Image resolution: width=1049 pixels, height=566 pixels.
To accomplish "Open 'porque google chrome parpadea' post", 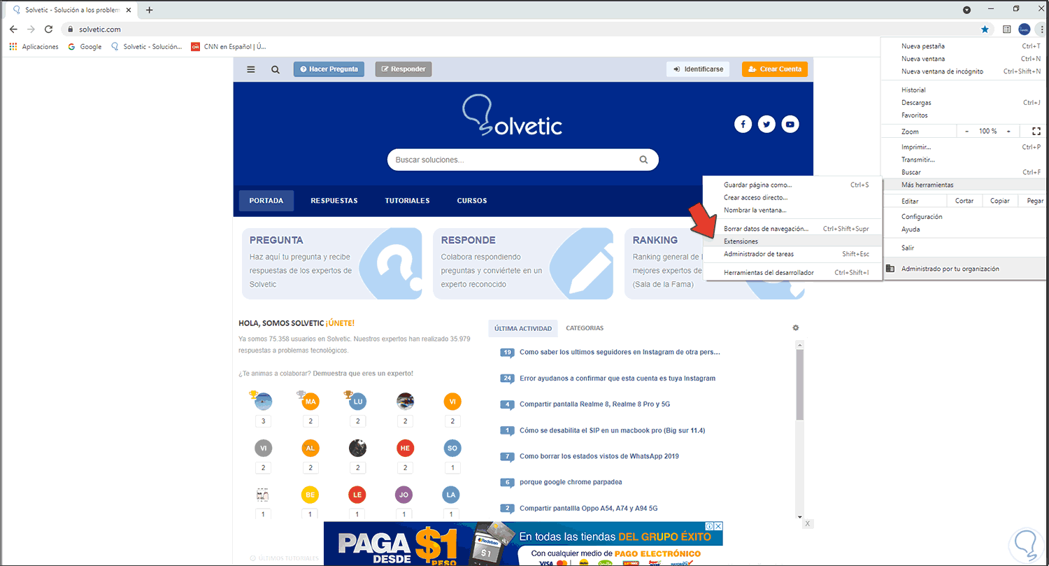I will point(571,482).
